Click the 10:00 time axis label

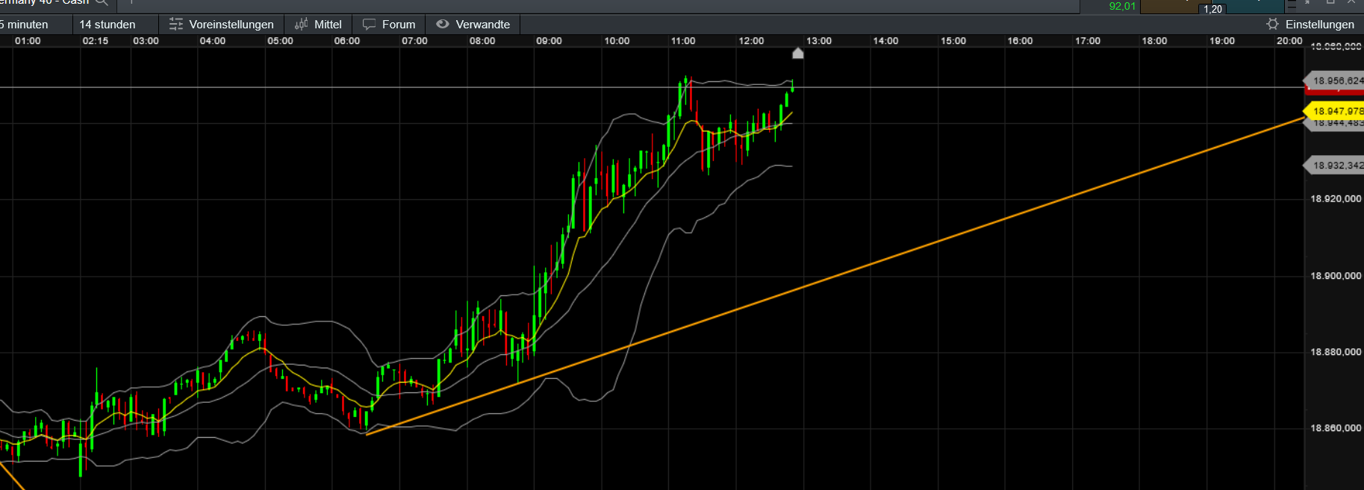[617, 41]
